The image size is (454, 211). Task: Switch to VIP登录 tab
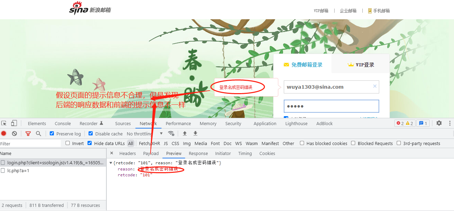(361, 65)
